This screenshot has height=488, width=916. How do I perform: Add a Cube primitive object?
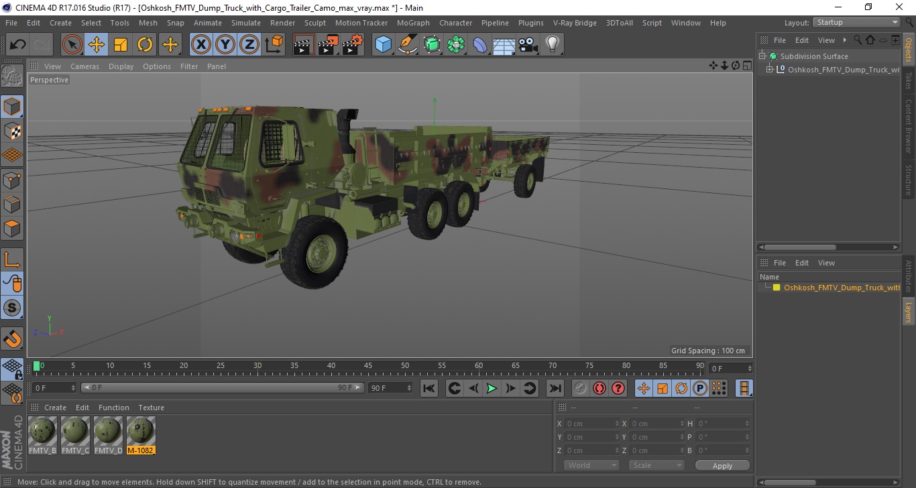pyautogui.click(x=384, y=45)
